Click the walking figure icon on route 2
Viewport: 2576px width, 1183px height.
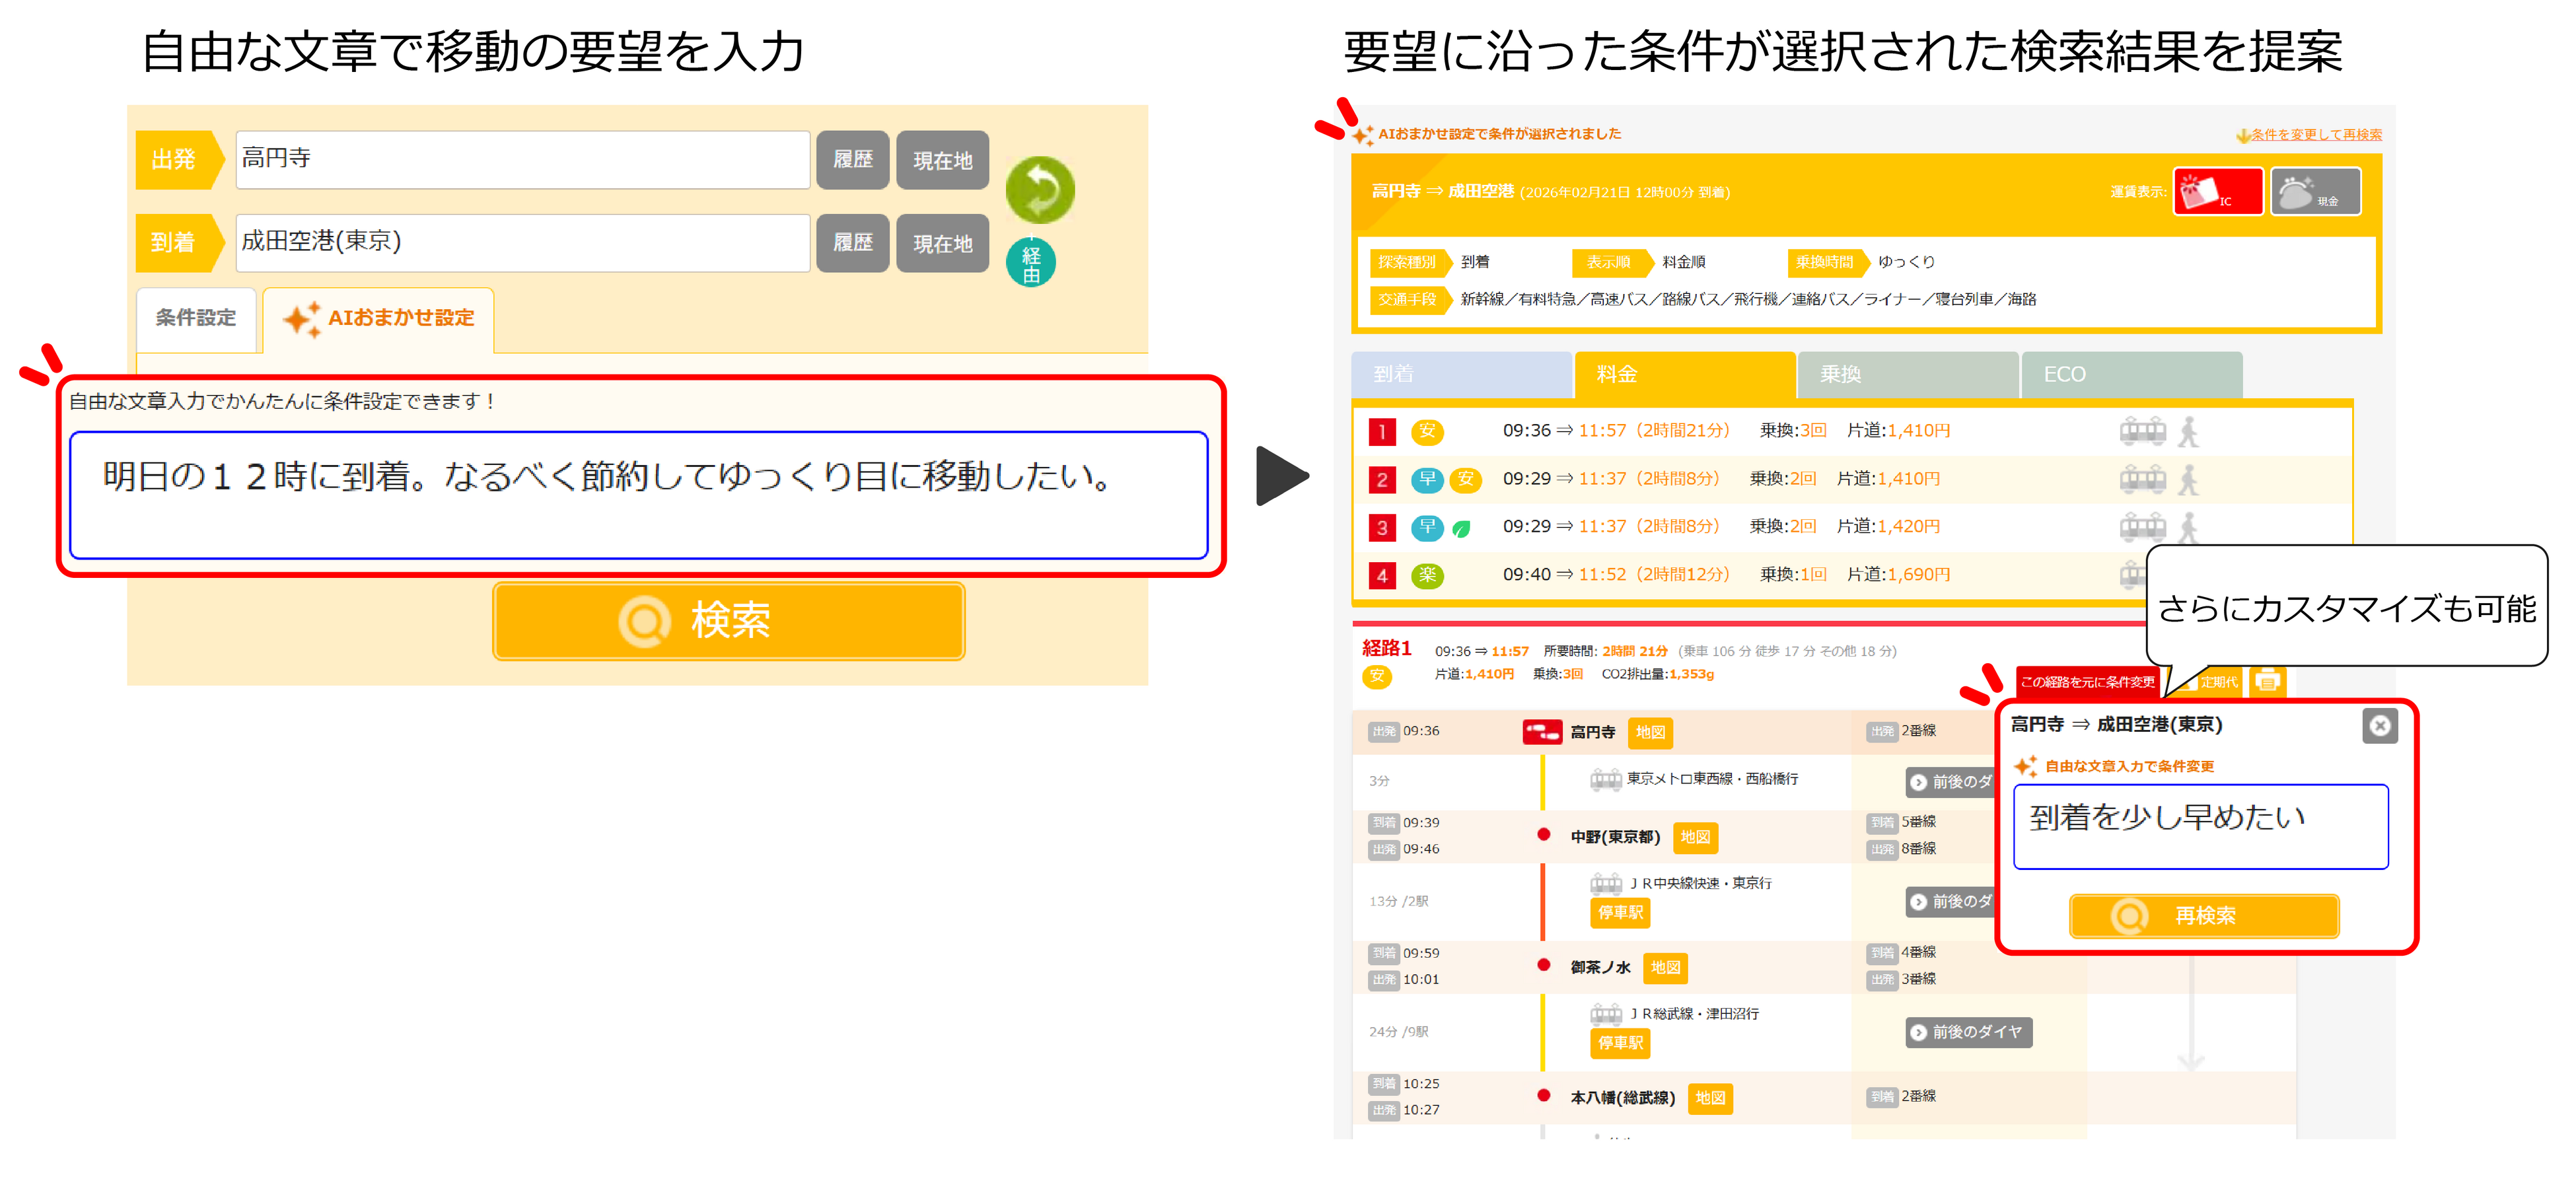click(2188, 480)
